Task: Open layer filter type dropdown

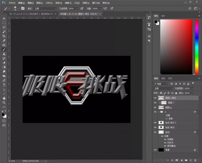Action: point(161,84)
